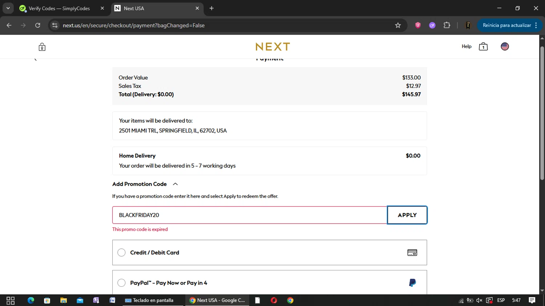The width and height of the screenshot is (545, 306).
Task: Close the Next USA tab
Action: click(x=197, y=8)
